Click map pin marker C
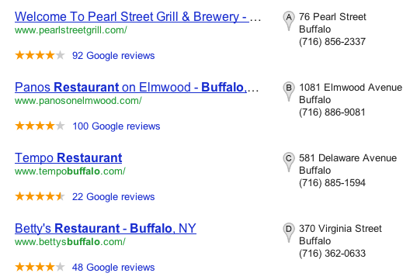 tap(289, 161)
